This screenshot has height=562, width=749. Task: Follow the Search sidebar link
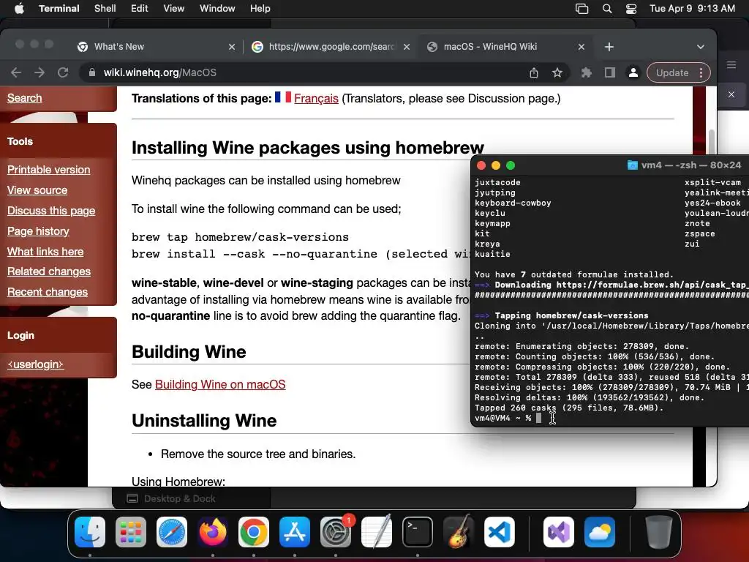(24, 98)
